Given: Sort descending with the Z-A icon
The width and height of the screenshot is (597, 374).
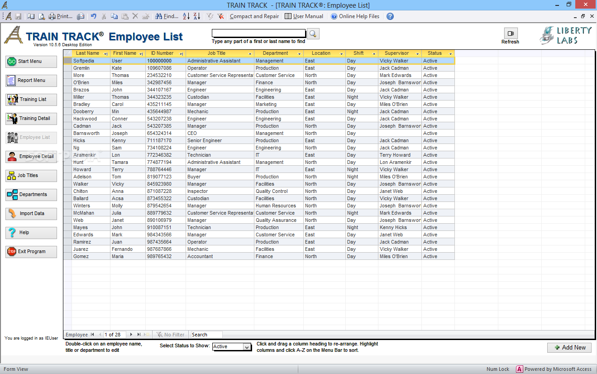Looking at the screenshot, I should click(x=196, y=16).
